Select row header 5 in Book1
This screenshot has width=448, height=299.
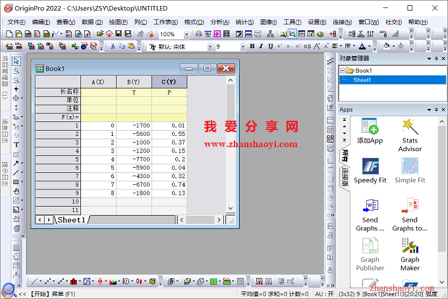pyautogui.click(x=57, y=159)
